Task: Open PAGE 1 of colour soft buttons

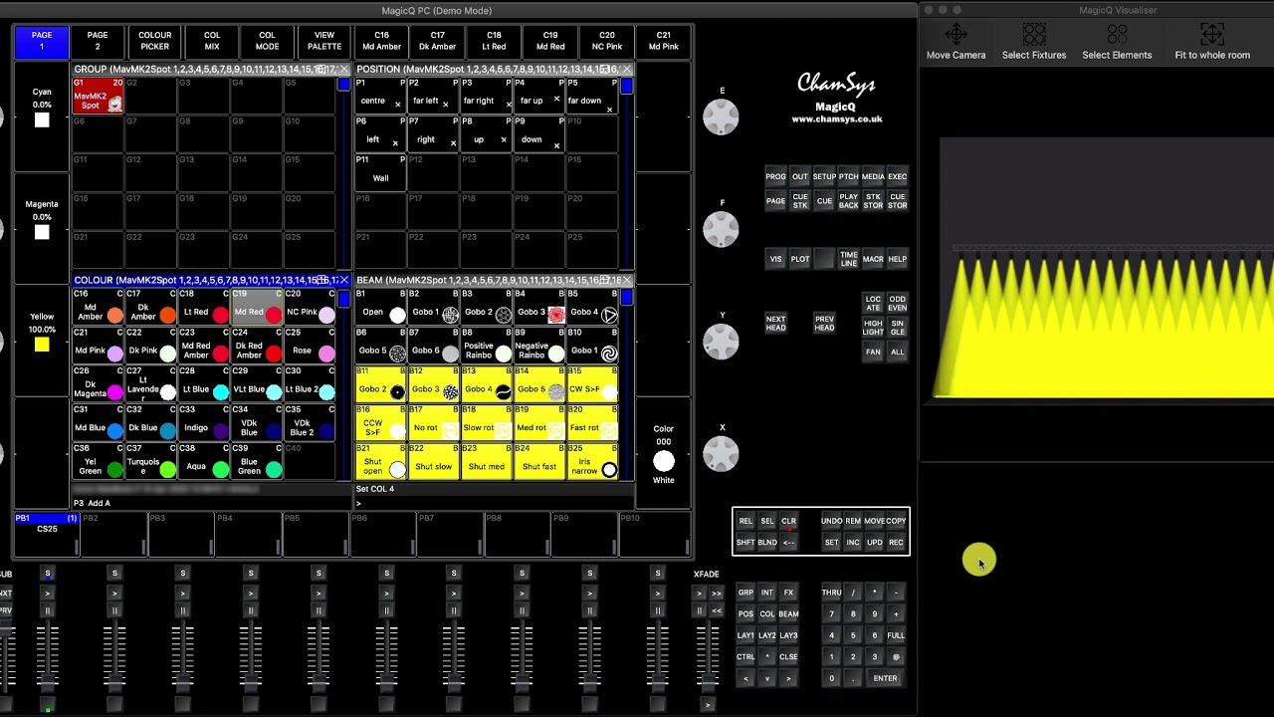Action: pyautogui.click(x=42, y=41)
